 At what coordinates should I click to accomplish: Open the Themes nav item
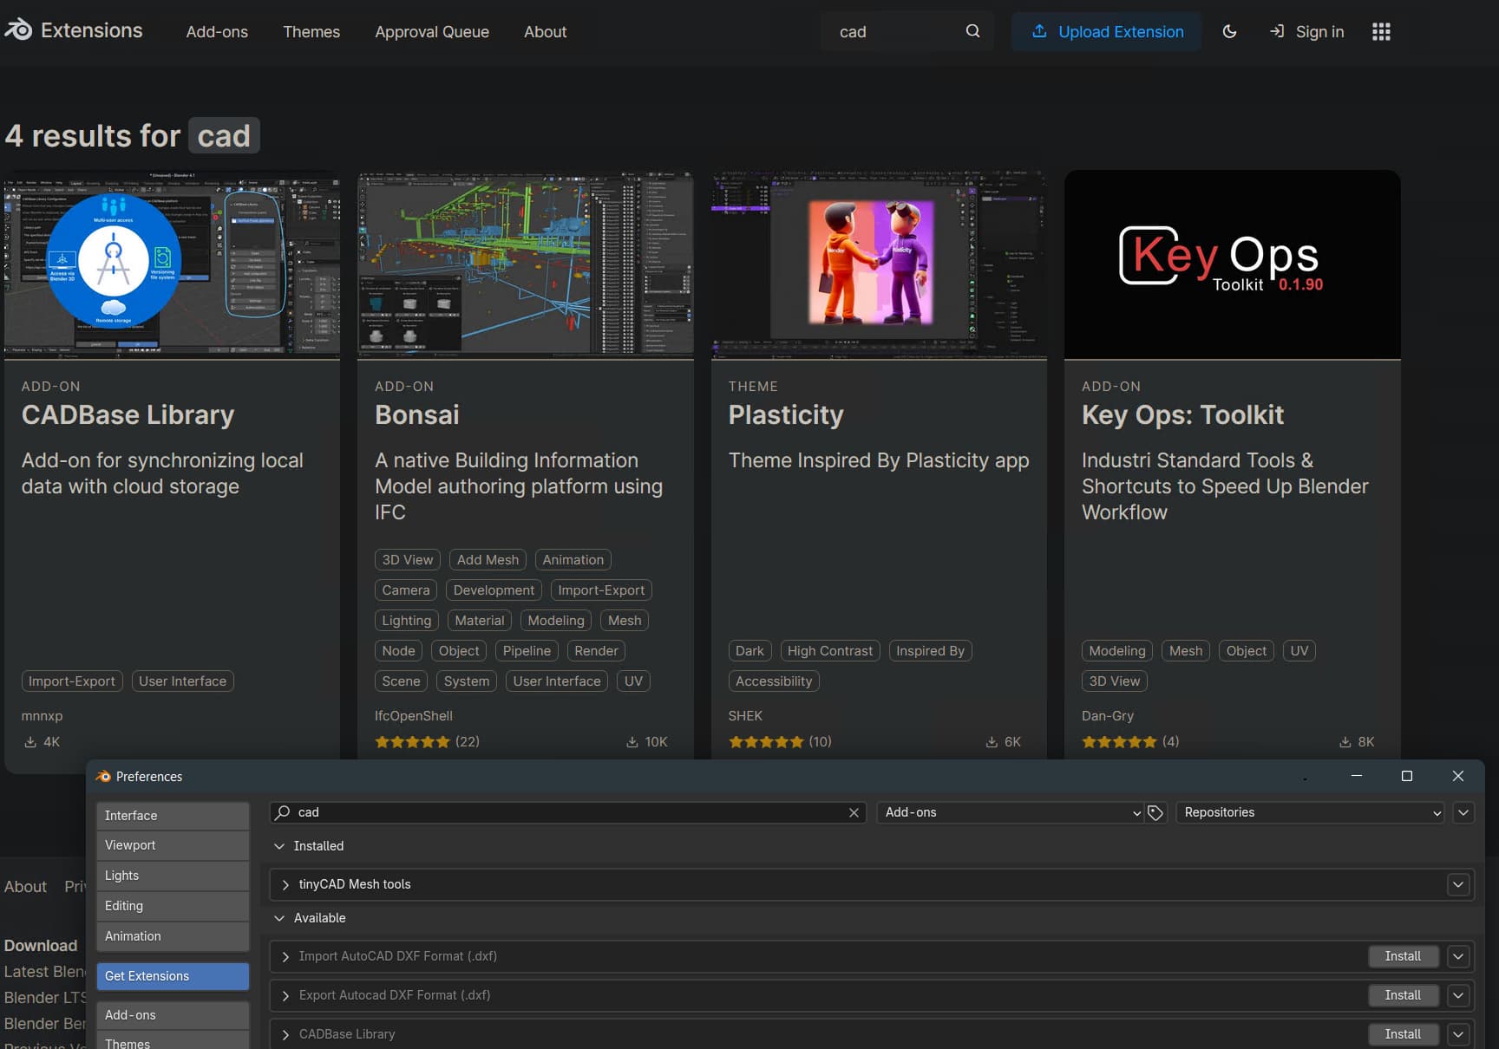pyautogui.click(x=311, y=31)
